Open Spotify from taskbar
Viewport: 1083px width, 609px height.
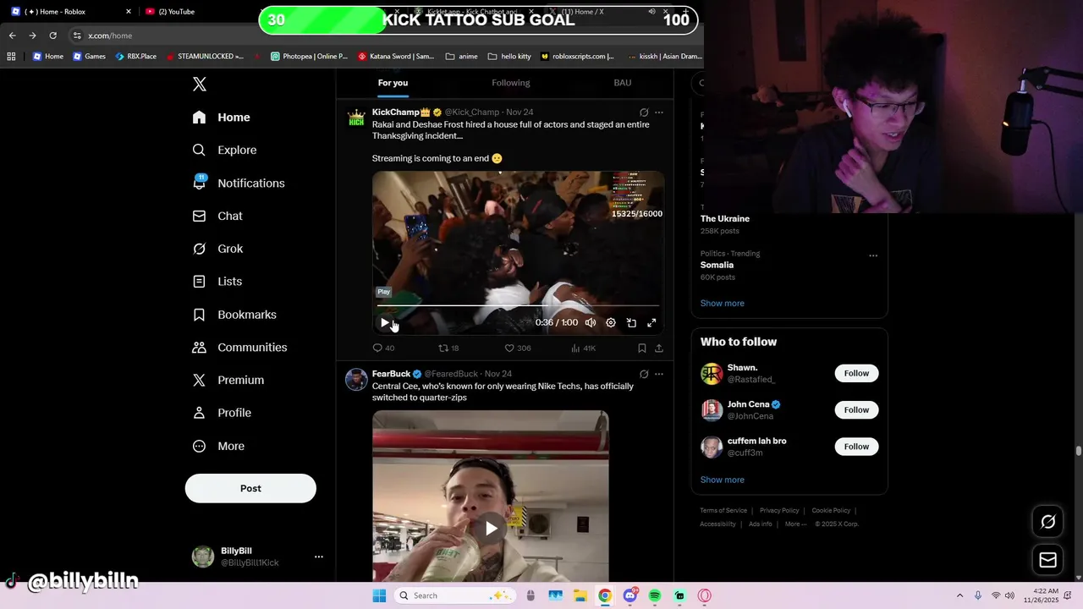tap(655, 595)
